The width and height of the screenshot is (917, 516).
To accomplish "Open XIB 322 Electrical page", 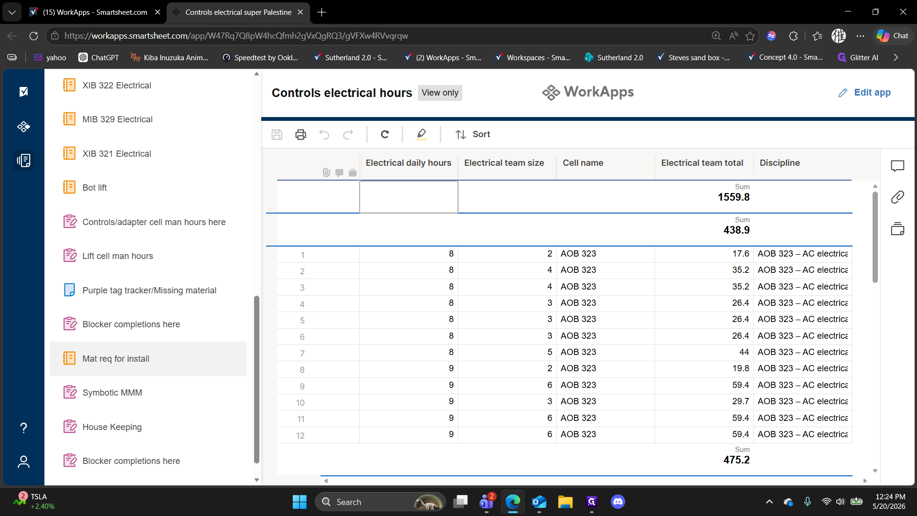I will (148, 86).
